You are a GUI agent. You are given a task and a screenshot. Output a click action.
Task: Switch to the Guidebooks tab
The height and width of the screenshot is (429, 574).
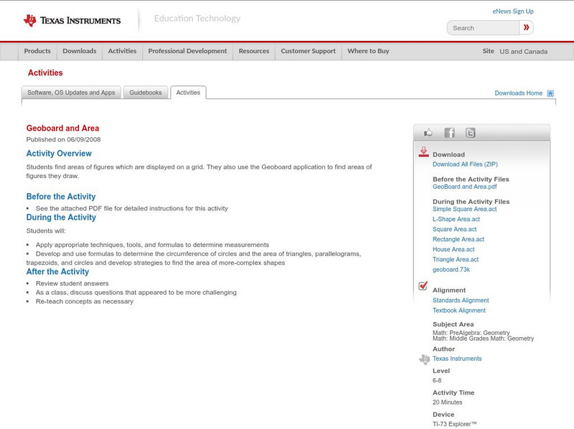[146, 93]
